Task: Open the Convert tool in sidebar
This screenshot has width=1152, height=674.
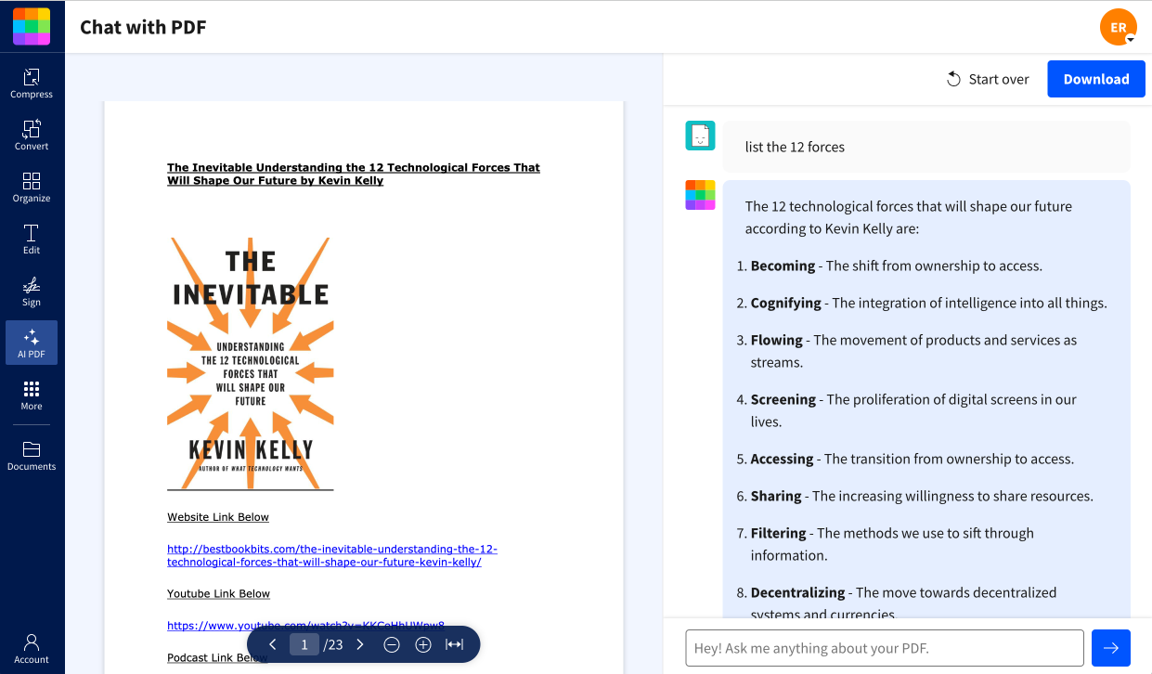Action: [x=32, y=135]
